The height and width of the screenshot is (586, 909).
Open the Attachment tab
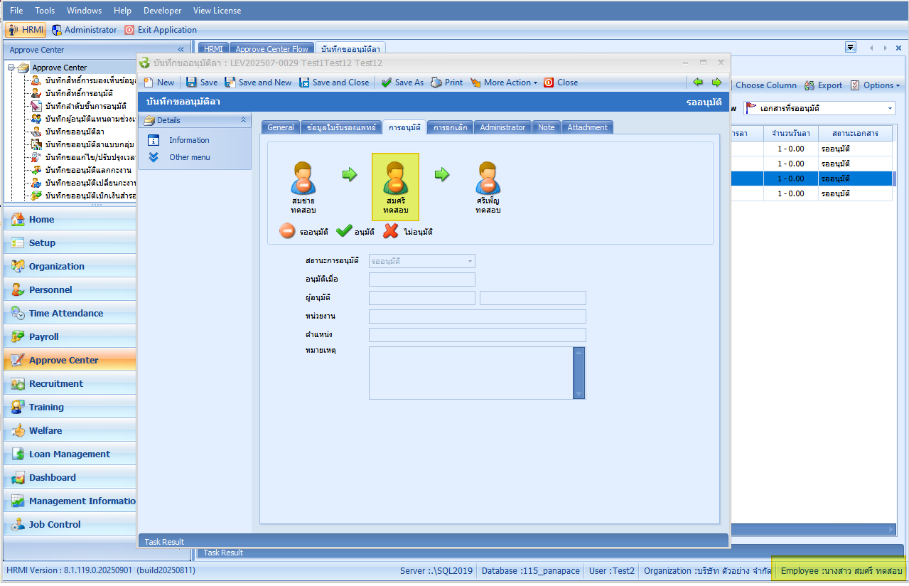pyautogui.click(x=587, y=127)
